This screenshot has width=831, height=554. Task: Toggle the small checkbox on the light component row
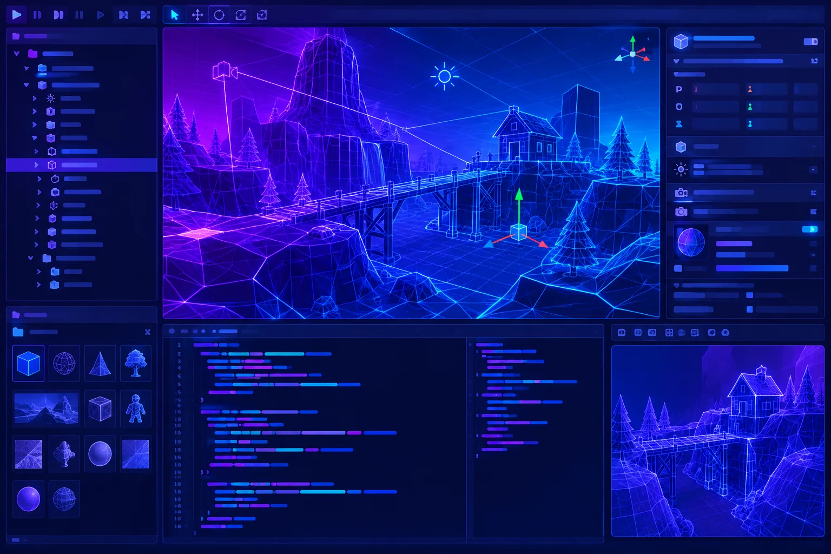[813, 170]
